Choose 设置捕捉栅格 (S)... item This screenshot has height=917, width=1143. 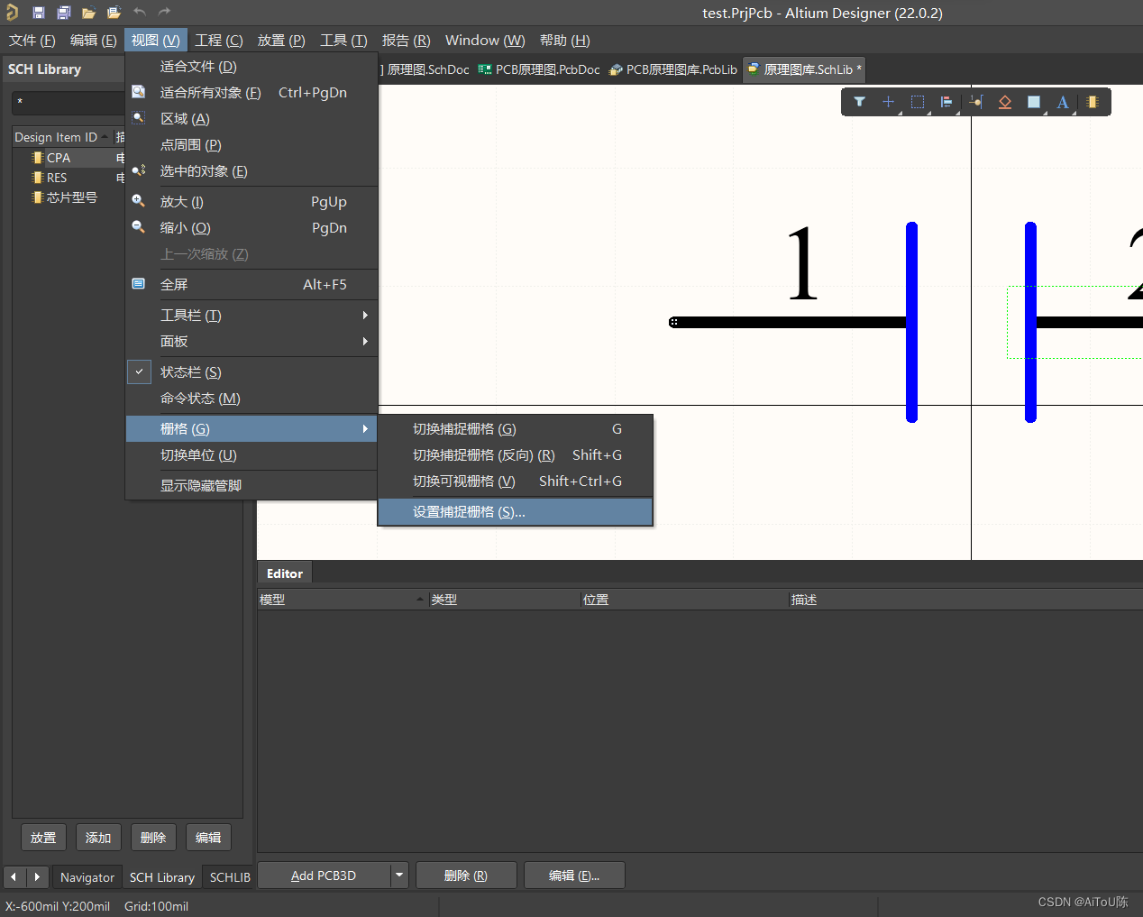click(516, 512)
